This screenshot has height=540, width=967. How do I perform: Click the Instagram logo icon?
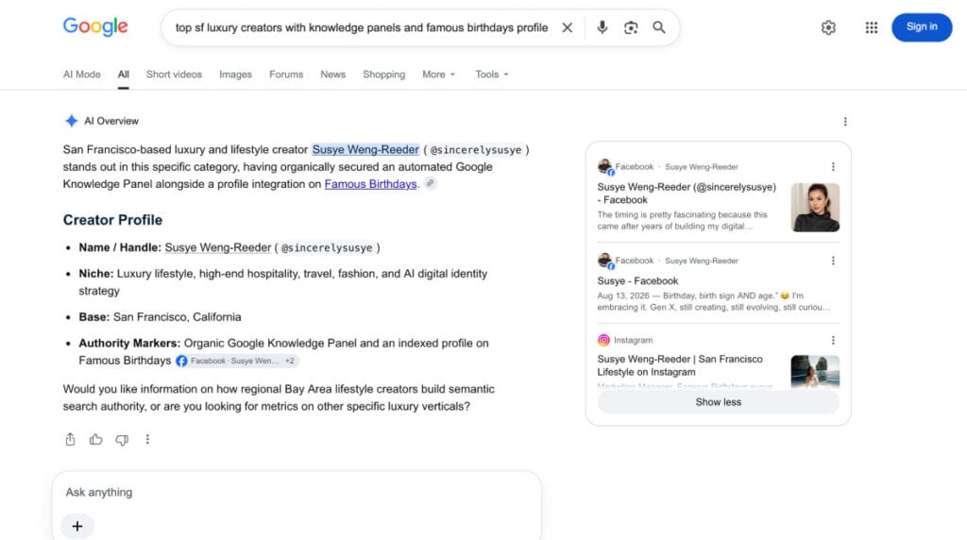point(603,340)
